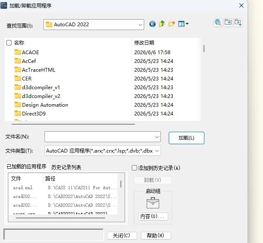Image resolution: width=263 pixels, height=243 pixels.
Task: Click the file list vertical scrollbar
Action: click(204, 48)
